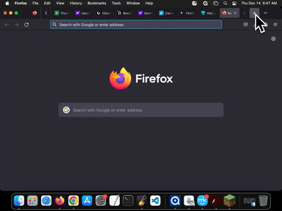The image size is (282, 211).
Task: Reload the current page
Action: (x=26, y=24)
